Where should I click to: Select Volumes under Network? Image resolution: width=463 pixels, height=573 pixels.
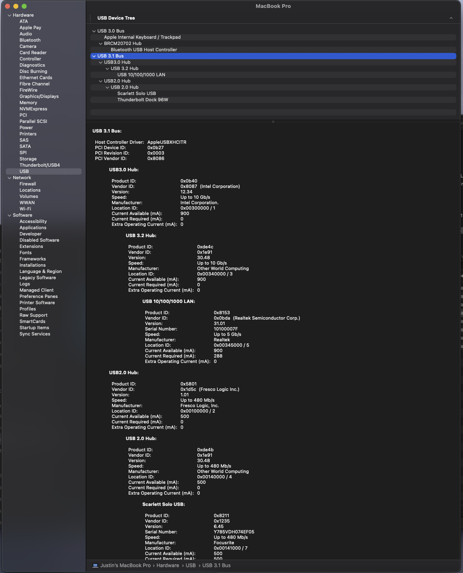29,197
